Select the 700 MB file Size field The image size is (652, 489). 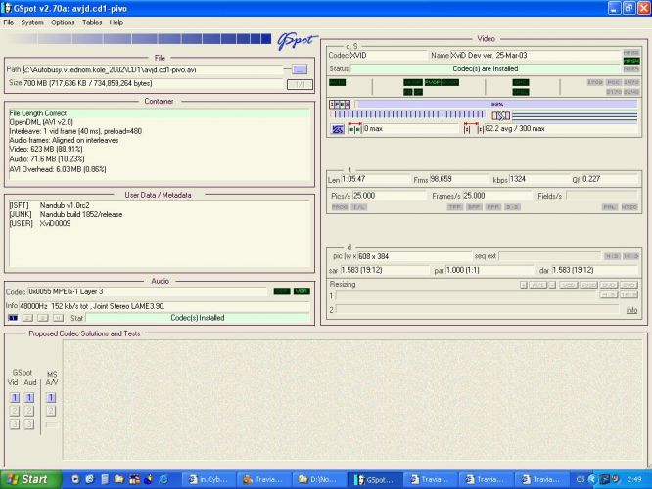pyautogui.click(x=153, y=83)
